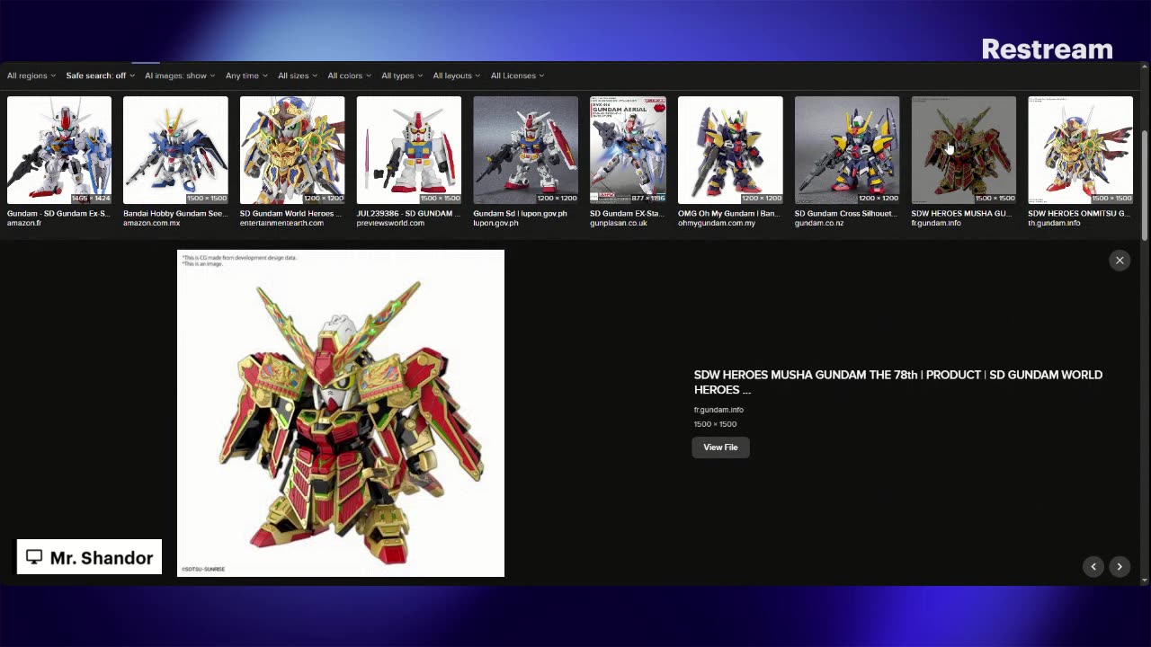Click the large Musha Gundam preview image
Viewport: 1151px width, 647px height.
click(x=341, y=413)
